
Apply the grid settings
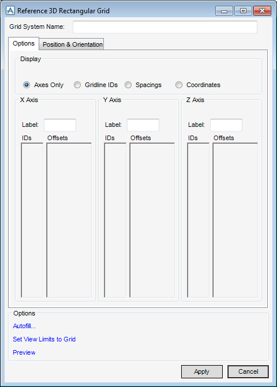(202, 371)
